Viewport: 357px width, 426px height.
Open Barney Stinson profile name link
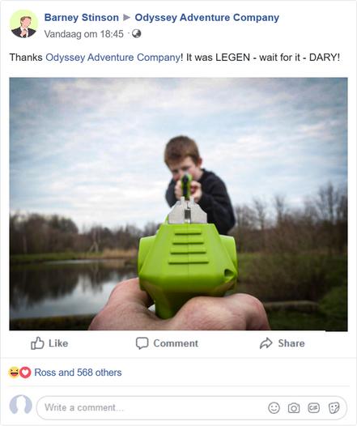(x=82, y=17)
